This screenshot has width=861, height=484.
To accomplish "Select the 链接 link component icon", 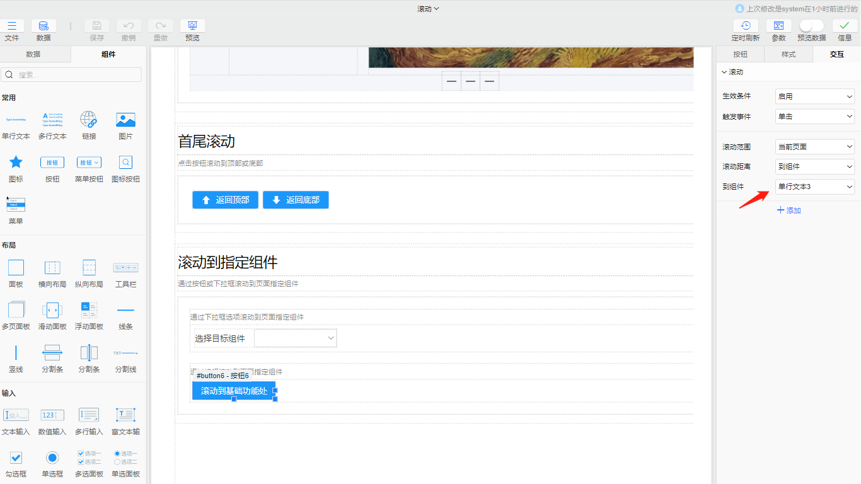I will 89,120.
